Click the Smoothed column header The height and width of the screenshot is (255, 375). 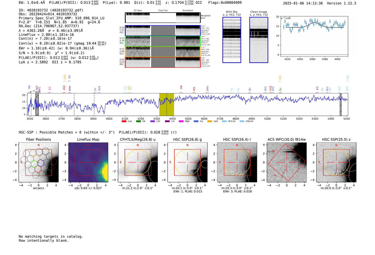(x=187, y=11)
